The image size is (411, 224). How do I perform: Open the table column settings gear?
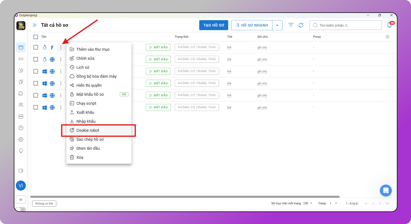coord(387,37)
